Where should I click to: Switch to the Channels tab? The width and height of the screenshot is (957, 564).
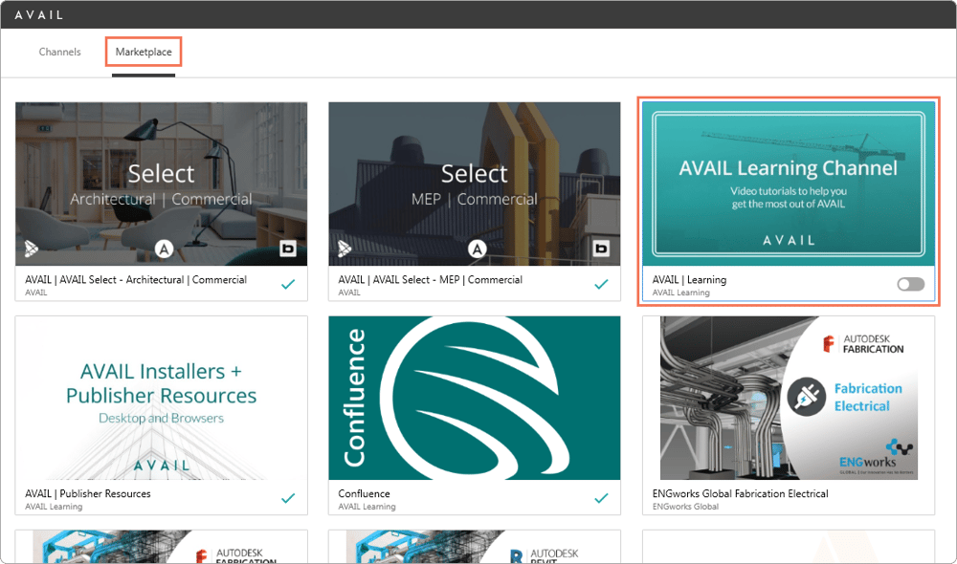coord(60,52)
